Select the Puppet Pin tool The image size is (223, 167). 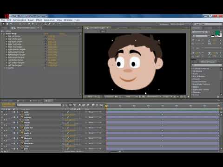(59, 24)
